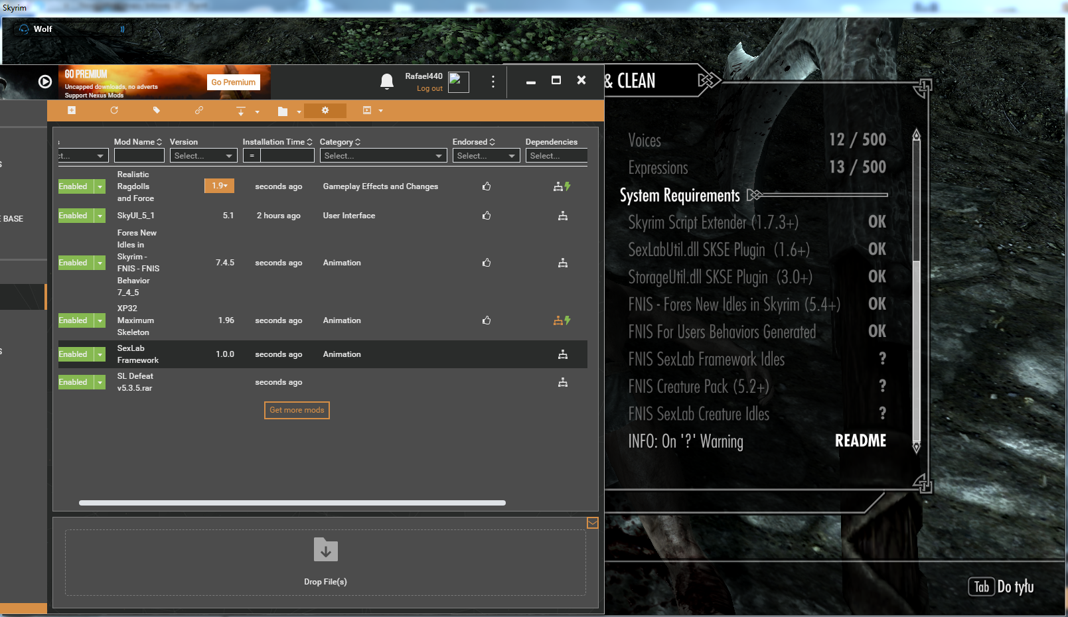The width and height of the screenshot is (1068, 617).
Task: Toggle Enabled for Realistic Ragdolls and Force
Action: pyautogui.click(x=75, y=186)
